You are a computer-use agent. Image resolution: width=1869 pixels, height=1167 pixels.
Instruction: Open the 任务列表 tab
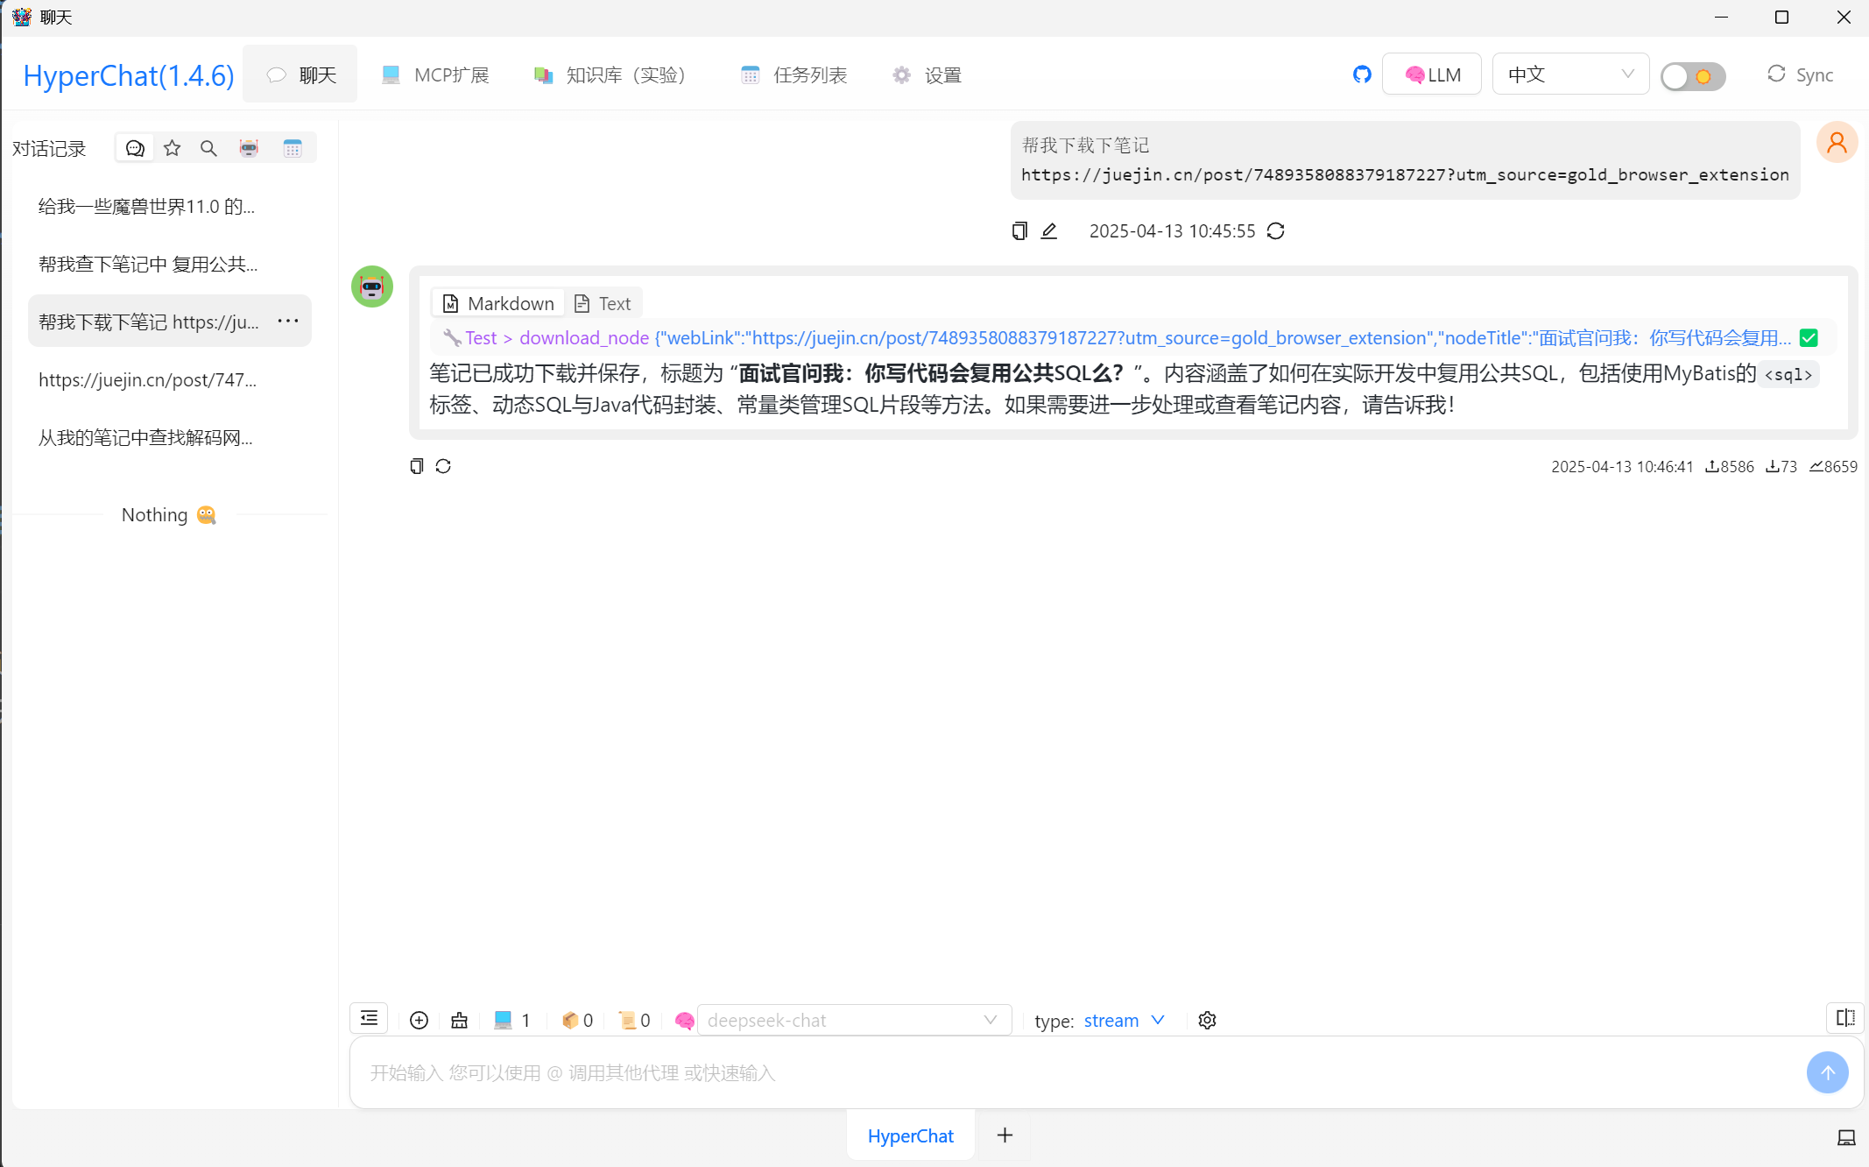(793, 74)
